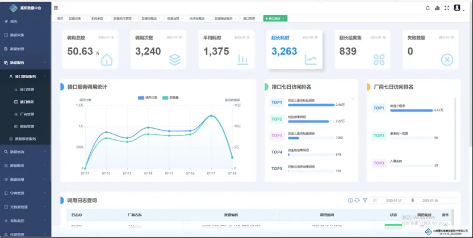This screenshot has width=473, height=238.
Task: Click the info icon in 调用日志查询 panel
Action: (x=350, y=200)
